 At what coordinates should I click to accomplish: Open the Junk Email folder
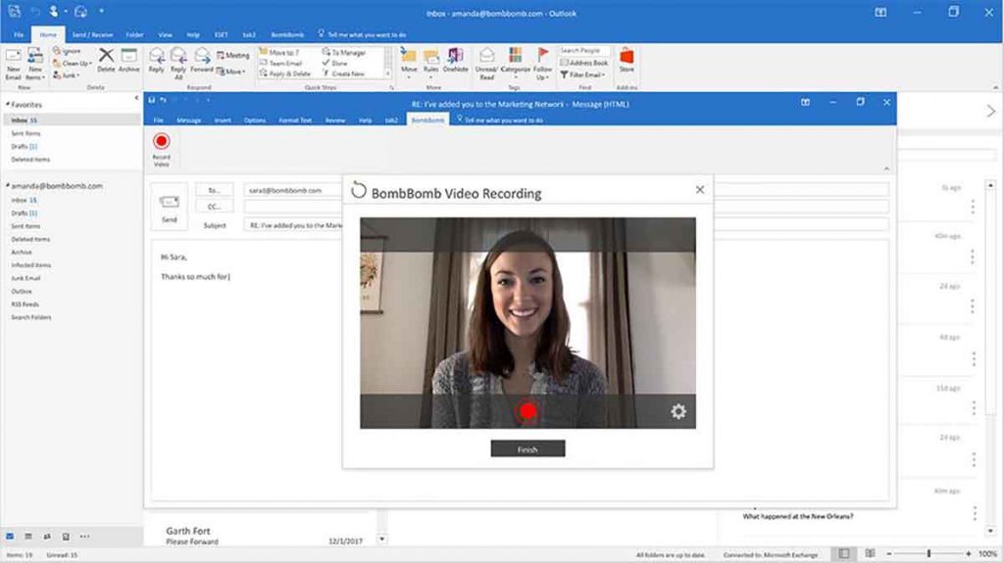pyautogui.click(x=25, y=278)
